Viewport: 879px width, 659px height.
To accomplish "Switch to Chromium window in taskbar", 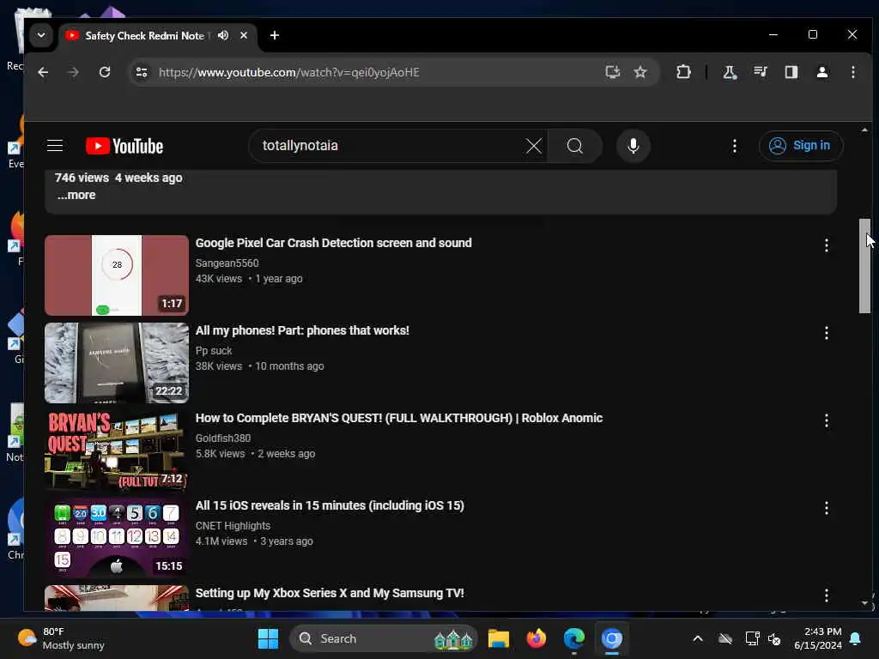I will 611,638.
